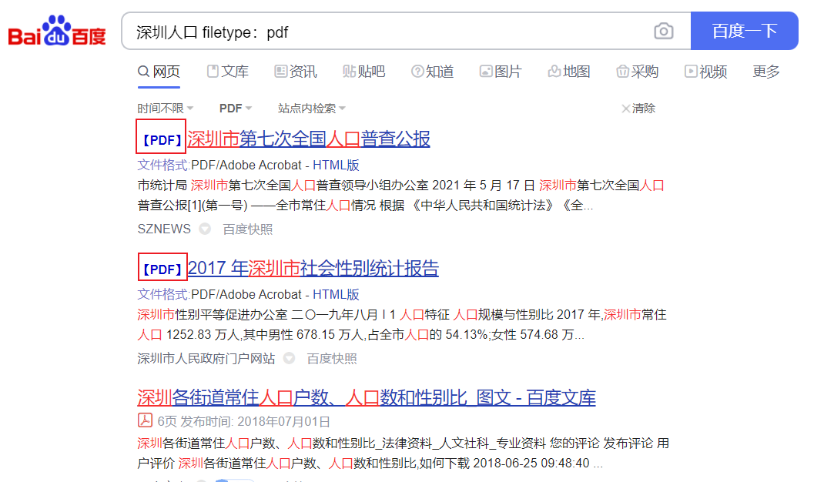
Task: Click the 百度一下 search button
Action: pos(744,31)
